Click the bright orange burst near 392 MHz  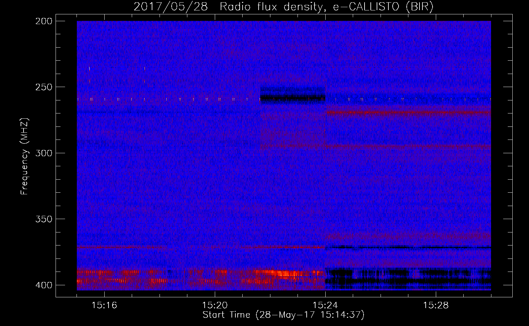pyautogui.click(x=284, y=273)
